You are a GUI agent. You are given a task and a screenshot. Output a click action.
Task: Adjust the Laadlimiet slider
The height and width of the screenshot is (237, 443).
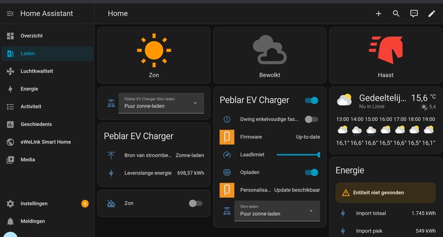[298, 155]
